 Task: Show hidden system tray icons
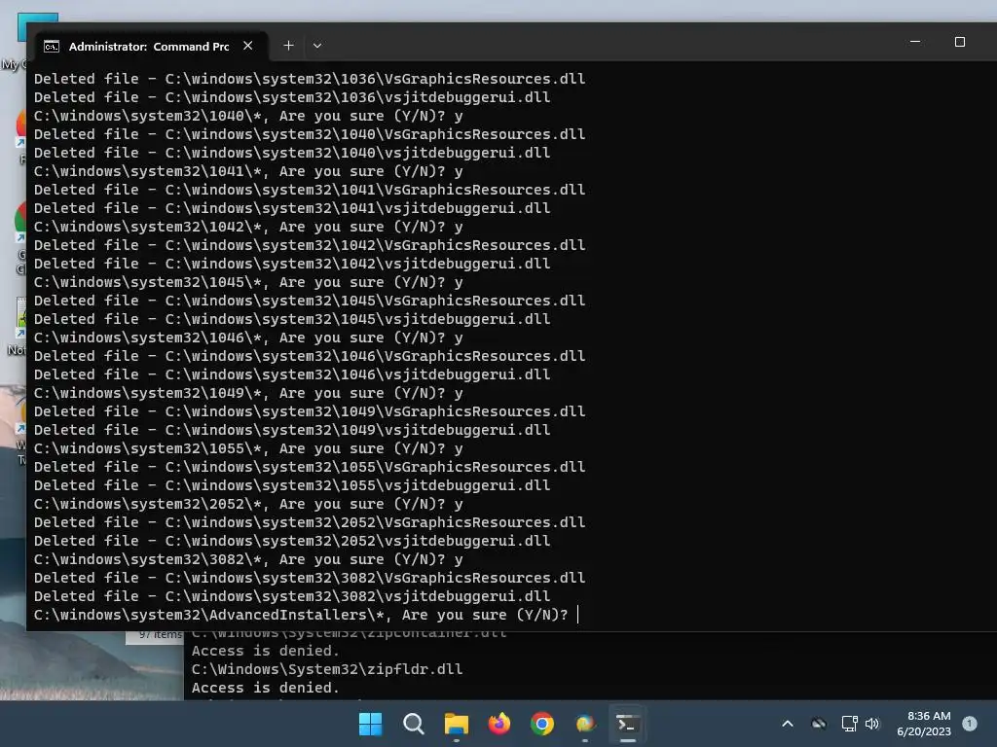click(787, 724)
